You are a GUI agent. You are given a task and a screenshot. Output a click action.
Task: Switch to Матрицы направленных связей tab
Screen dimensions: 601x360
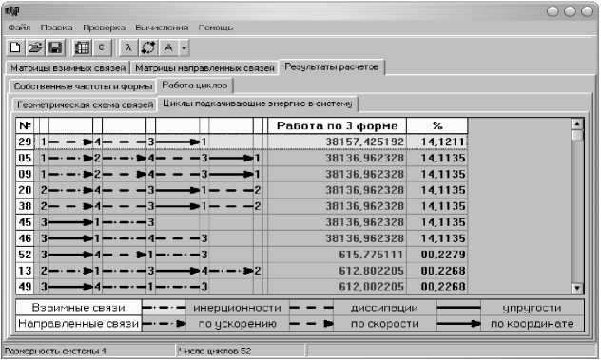tap(204, 67)
